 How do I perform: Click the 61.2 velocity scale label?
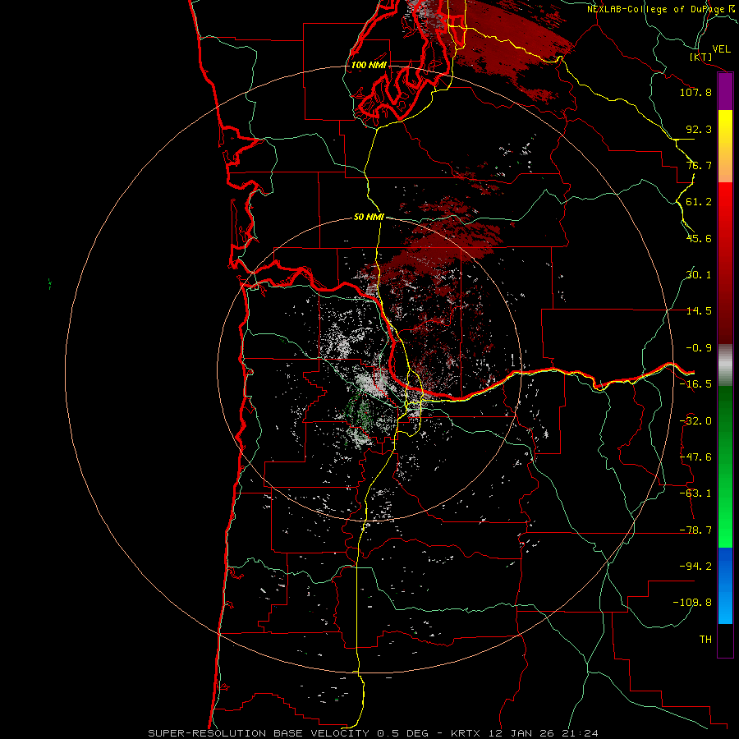coord(699,202)
